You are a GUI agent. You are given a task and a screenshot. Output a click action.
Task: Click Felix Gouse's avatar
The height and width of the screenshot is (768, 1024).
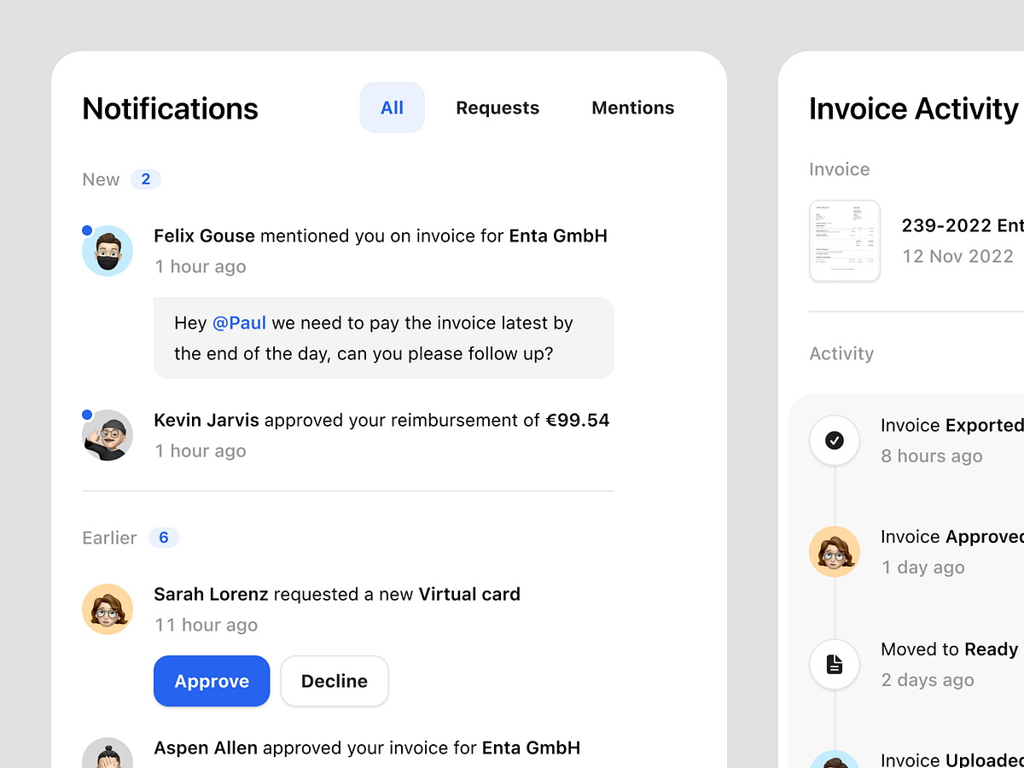point(108,250)
